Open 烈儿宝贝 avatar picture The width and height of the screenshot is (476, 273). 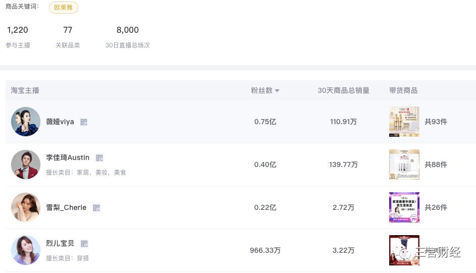coord(26,250)
